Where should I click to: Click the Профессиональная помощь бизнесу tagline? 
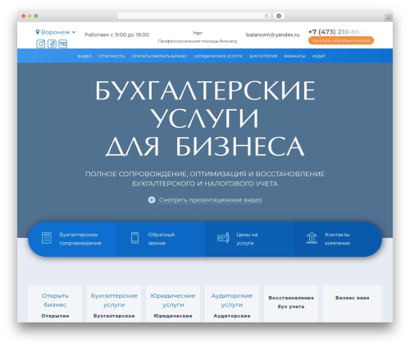click(198, 41)
